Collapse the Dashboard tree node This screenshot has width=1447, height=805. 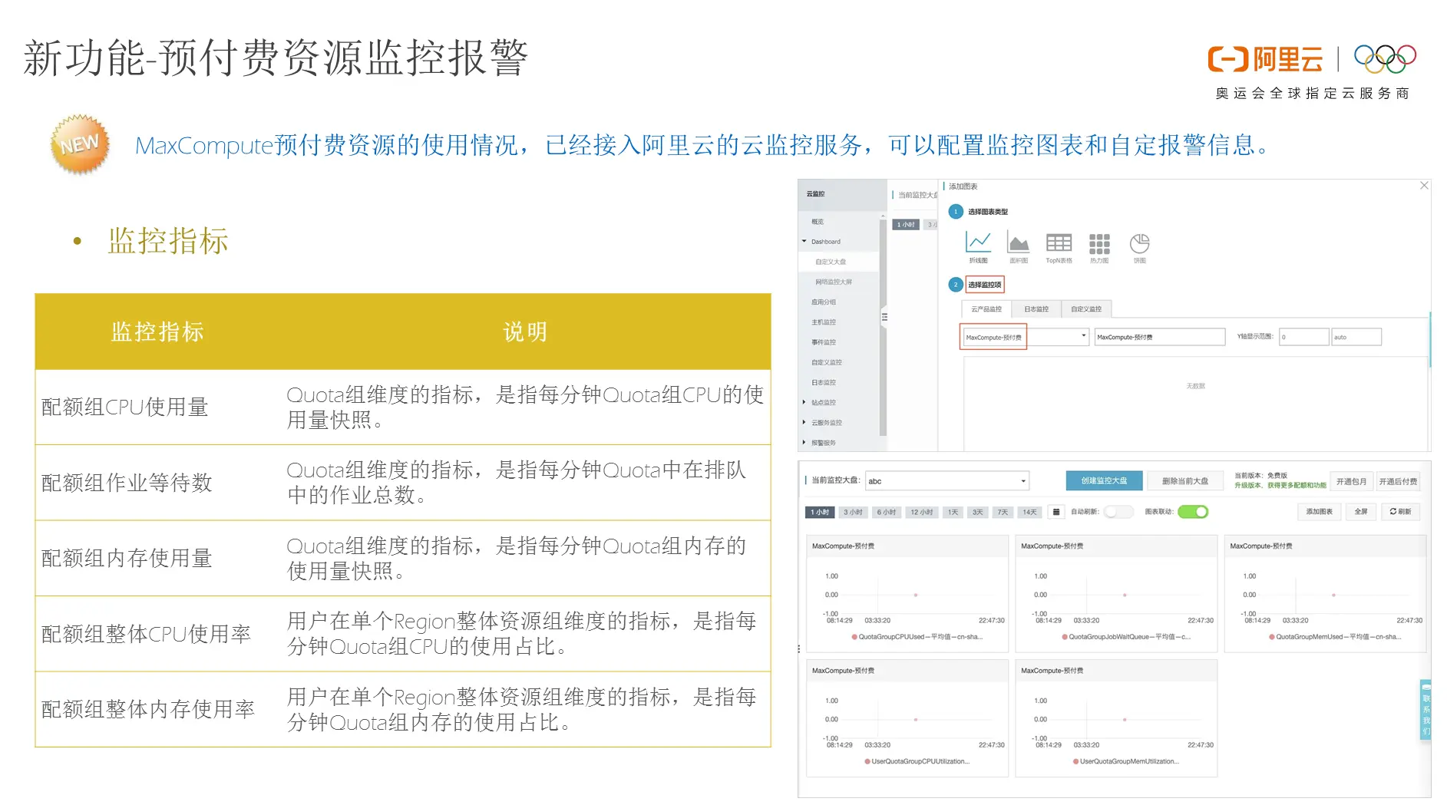tap(804, 242)
